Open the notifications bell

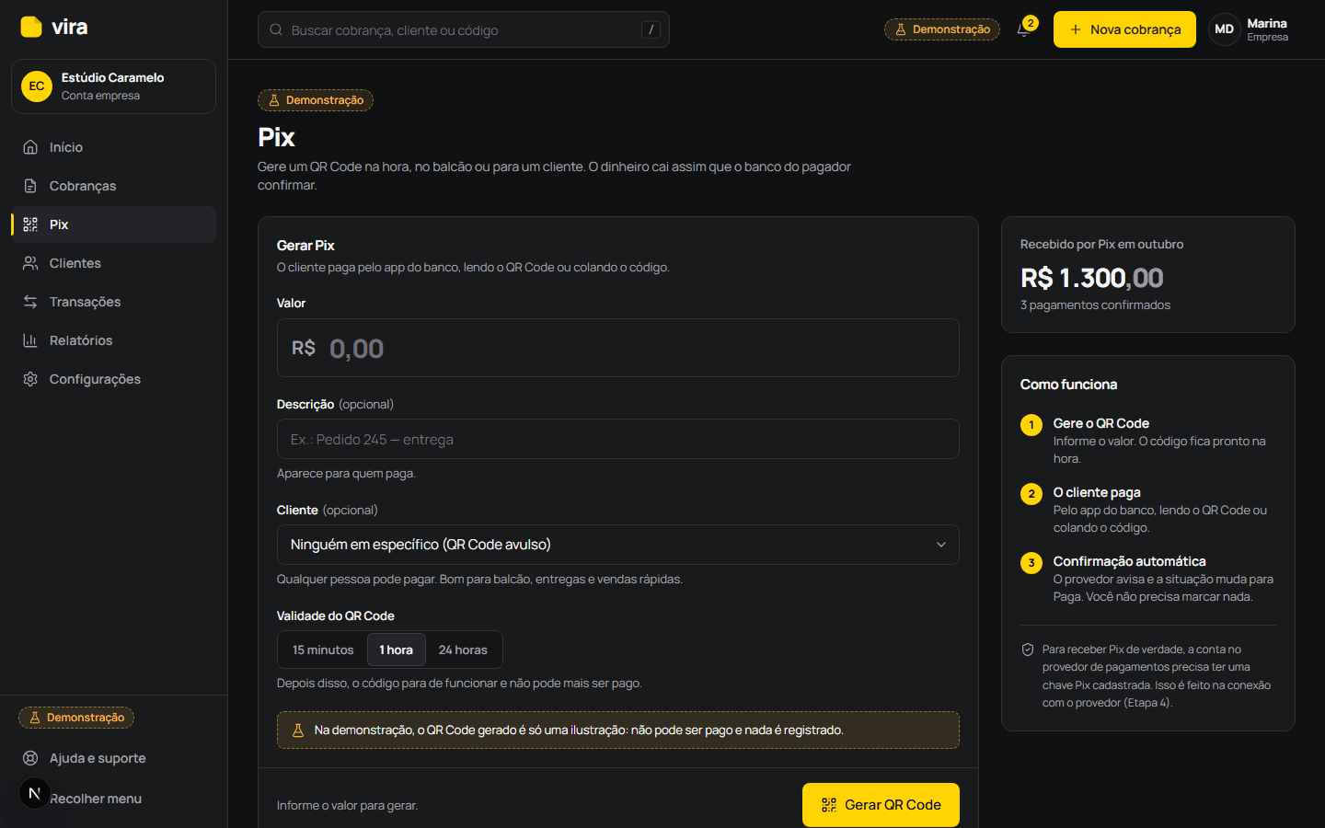[1023, 29]
